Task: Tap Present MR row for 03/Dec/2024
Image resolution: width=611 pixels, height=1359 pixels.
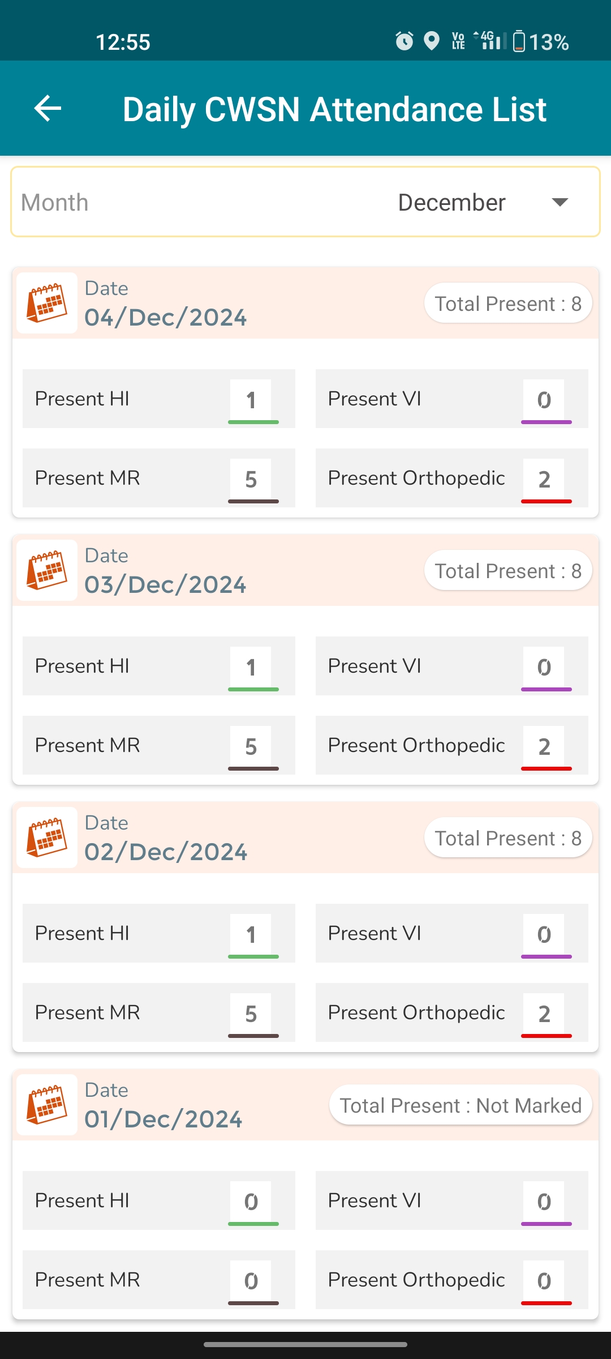Action: 159,745
